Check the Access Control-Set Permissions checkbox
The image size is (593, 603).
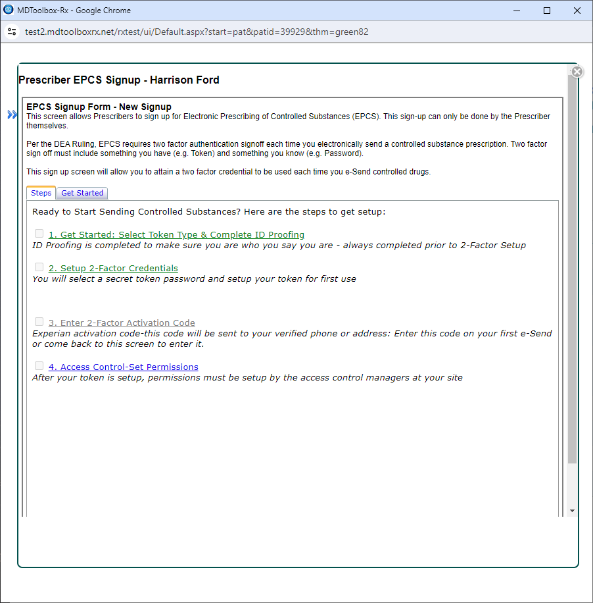click(x=39, y=366)
